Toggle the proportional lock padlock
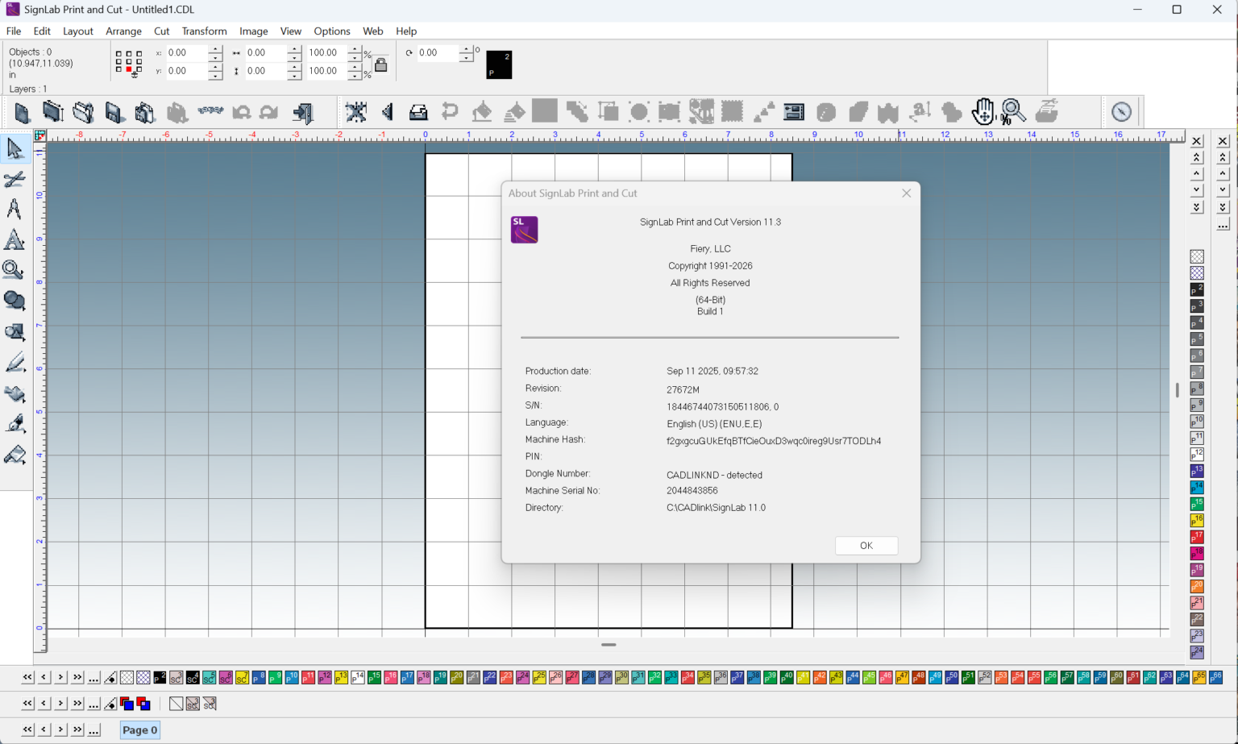Screen dimensions: 1238x744 (x=380, y=64)
